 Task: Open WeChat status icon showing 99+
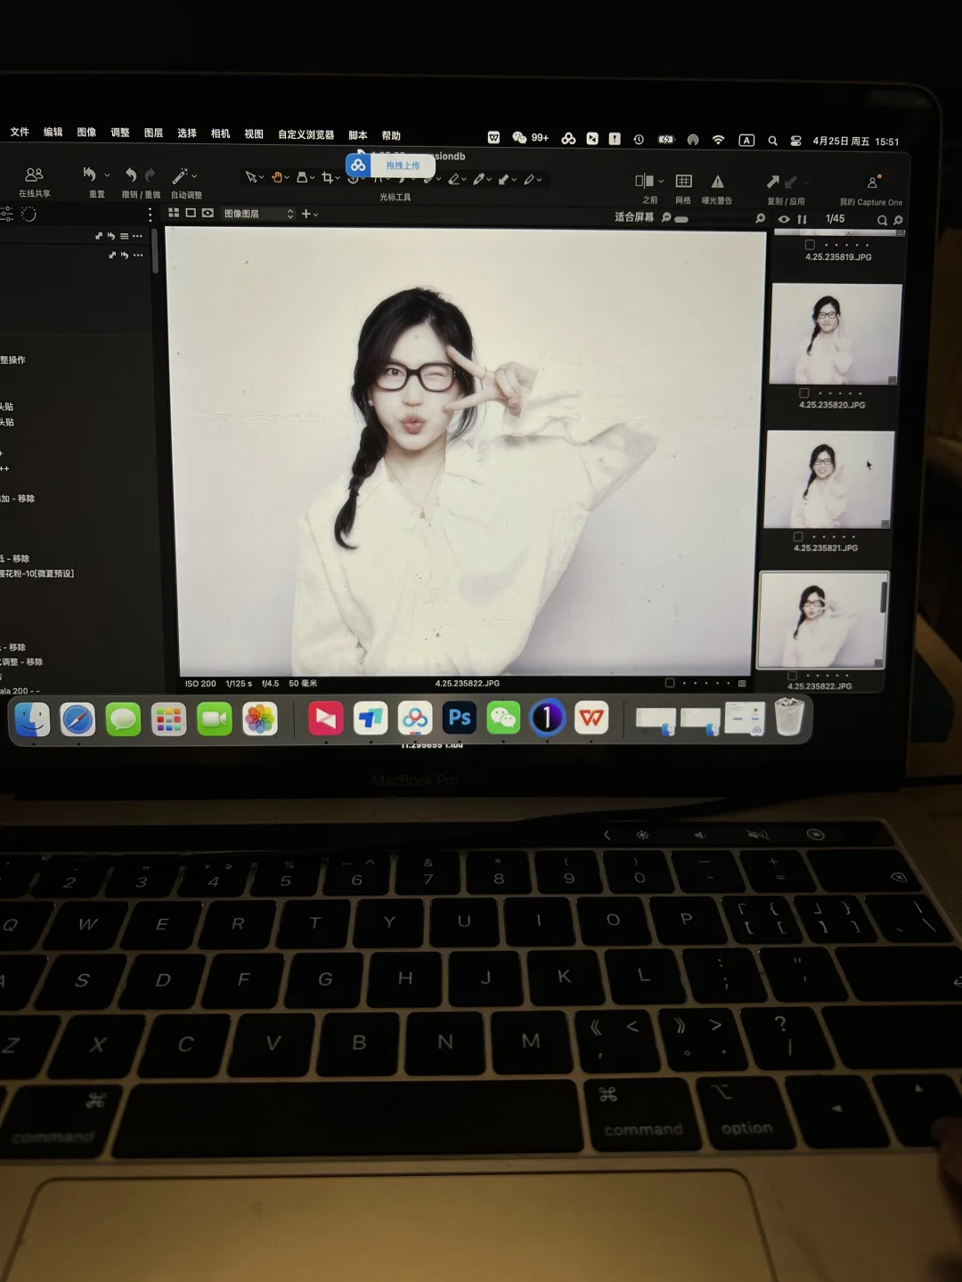[530, 137]
